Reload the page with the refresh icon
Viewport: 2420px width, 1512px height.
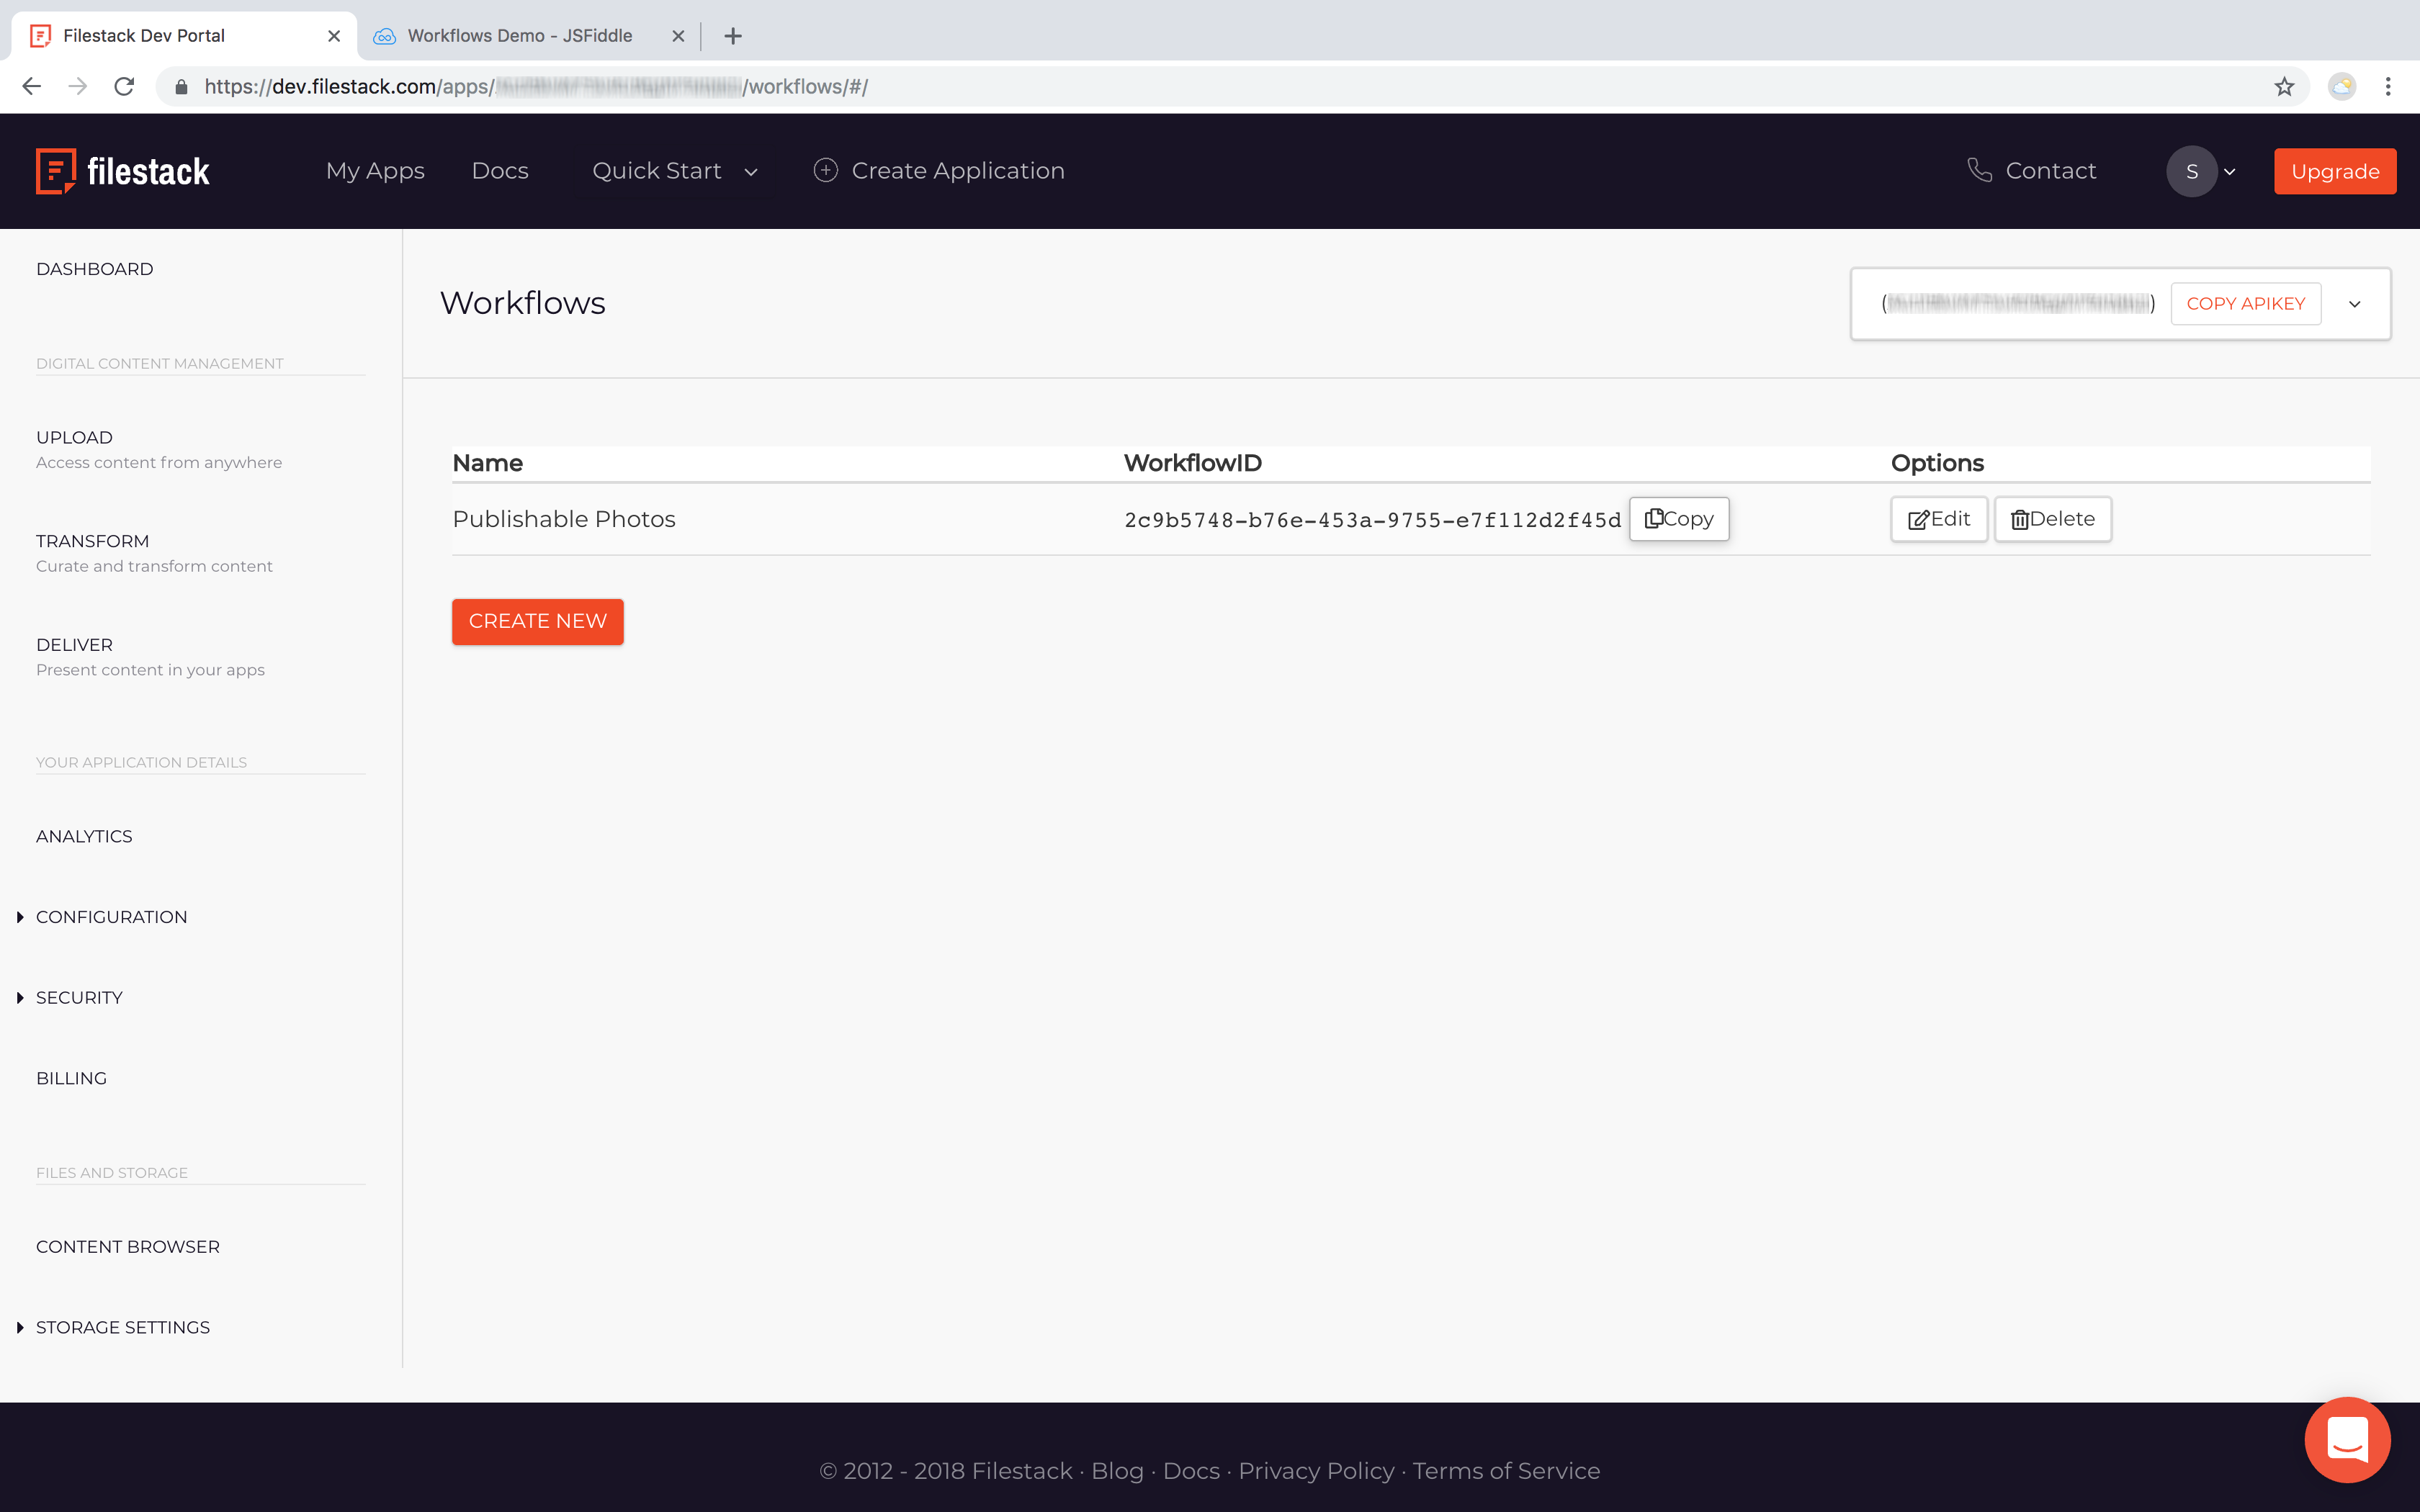click(124, 87)
